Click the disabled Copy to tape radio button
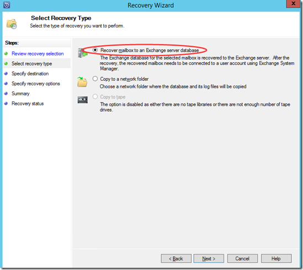 click(x=95, y=96)
